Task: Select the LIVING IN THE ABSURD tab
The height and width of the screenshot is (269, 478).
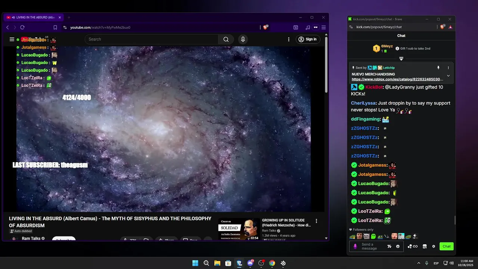Action: 34,17
